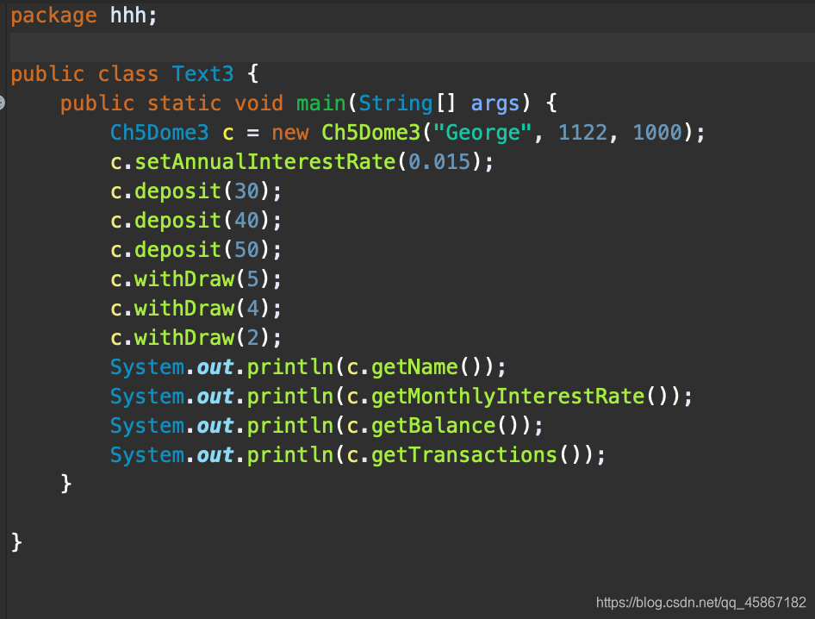The width and height of the screenshot is (815, 619).
Task: Click the number 1000 in constructor call
Action: [656, 133]
